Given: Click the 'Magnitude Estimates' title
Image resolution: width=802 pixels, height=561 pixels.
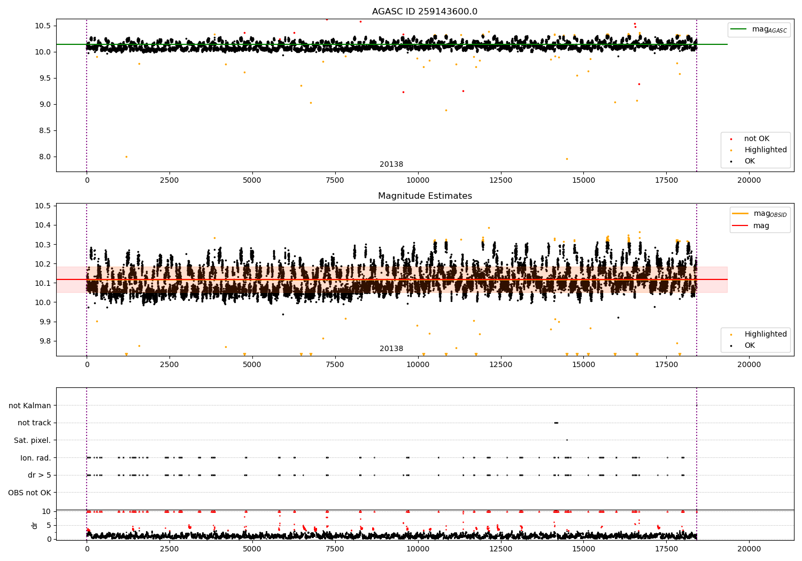Looking at the screenshot, I should [425, 196].
